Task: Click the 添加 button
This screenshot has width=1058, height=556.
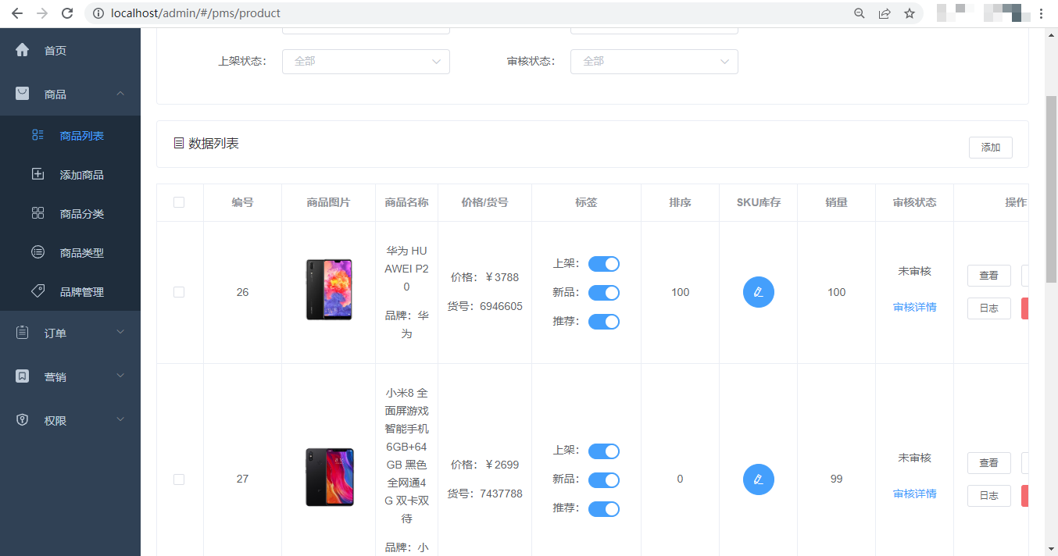Action: click(x=990, y=148)
